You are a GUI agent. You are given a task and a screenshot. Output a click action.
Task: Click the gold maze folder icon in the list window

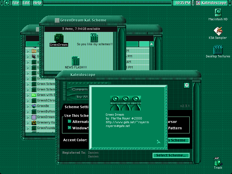(x=34, y=51)
